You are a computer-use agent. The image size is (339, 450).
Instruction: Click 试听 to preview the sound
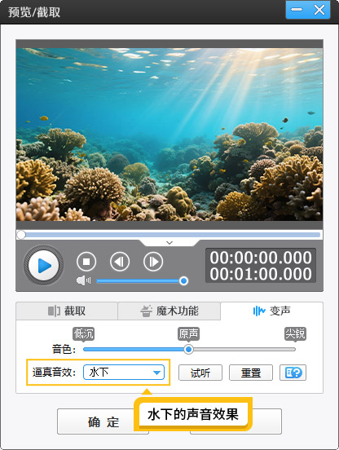point(200,373)
